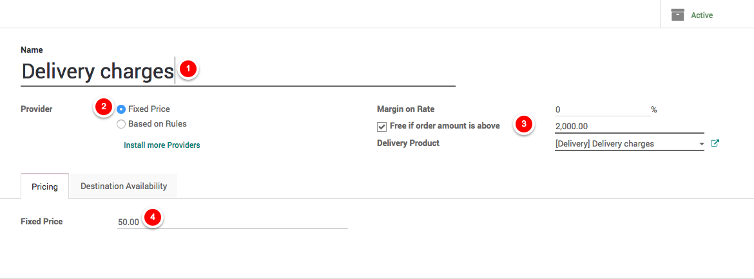
Task: Click red annotation marker number 3
Action: pos(523,125)
